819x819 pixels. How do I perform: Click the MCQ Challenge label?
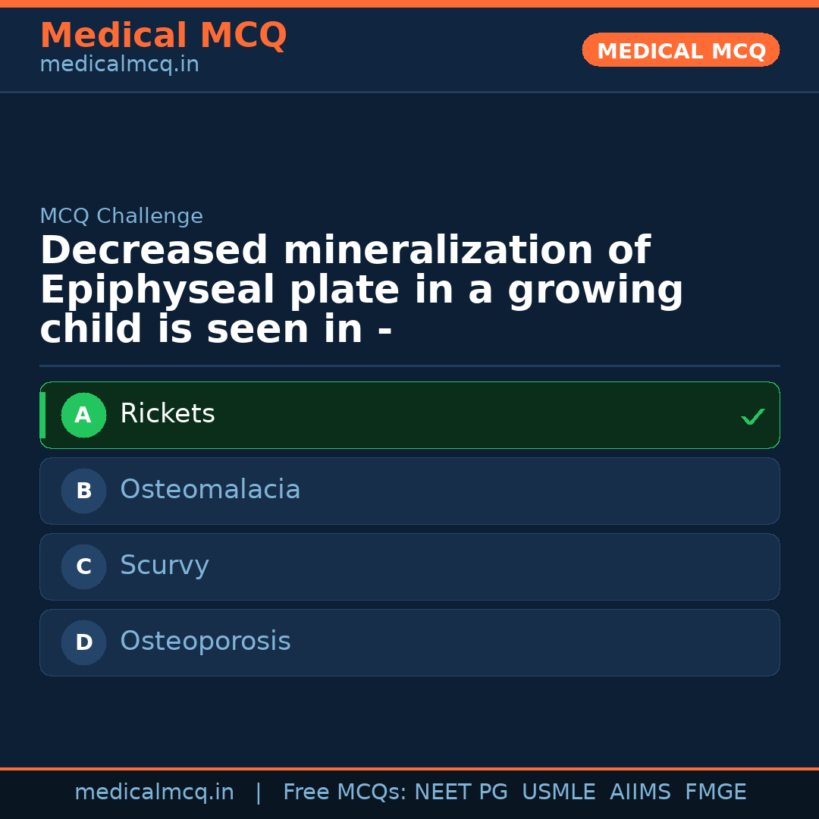point(121,215)
